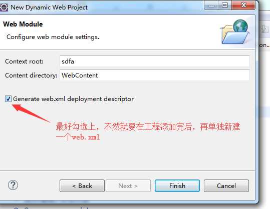
Task: Click the Web Module heading
Action: (x=23, y=24)
